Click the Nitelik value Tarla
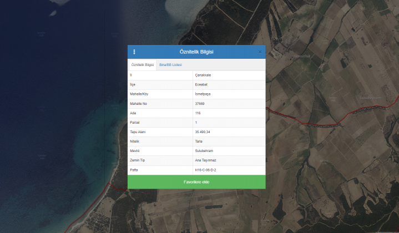 pyautogui.click(x=199, y=141)
